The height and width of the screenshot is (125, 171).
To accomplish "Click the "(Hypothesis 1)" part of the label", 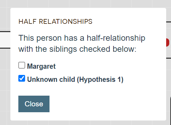I will pyautogui.click(x=100, y=79).
